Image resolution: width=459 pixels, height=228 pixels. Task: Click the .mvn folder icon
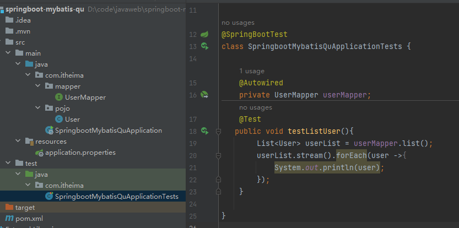pos(9,31)
